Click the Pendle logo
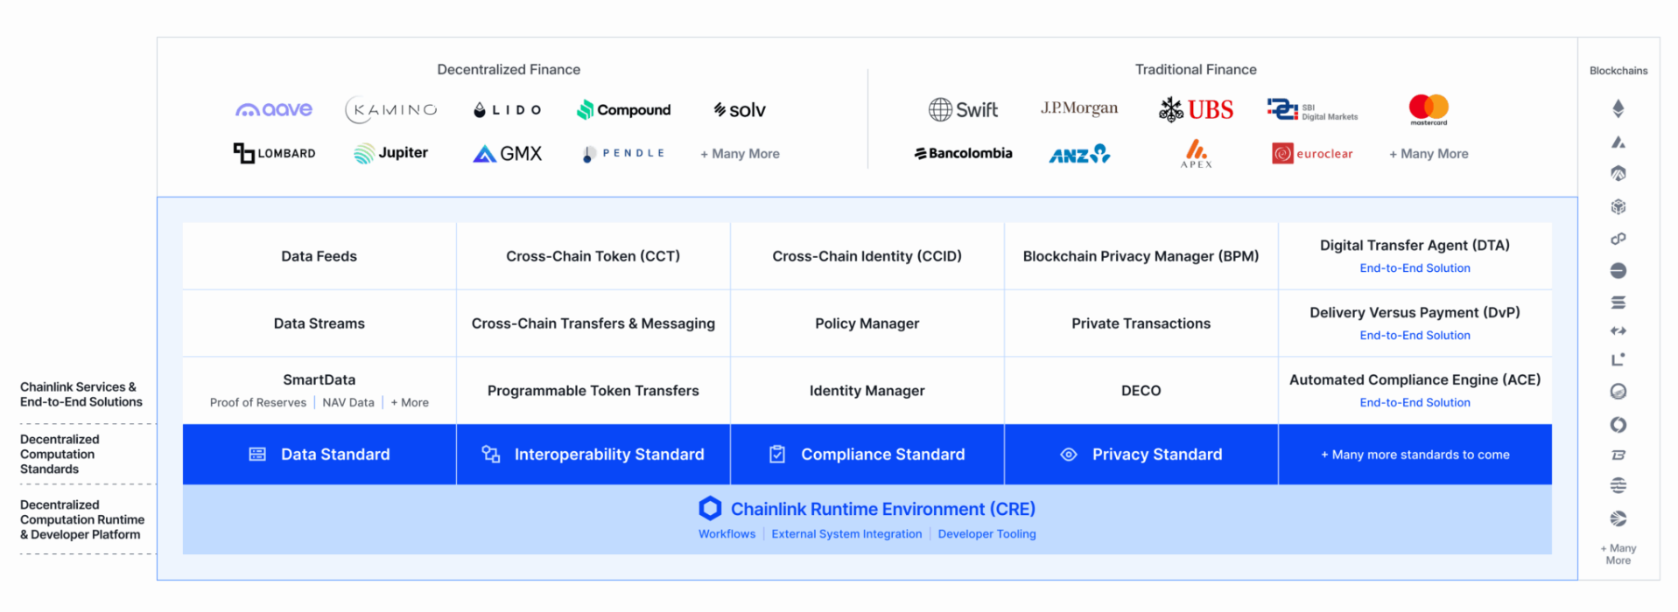This screenshot has width=1678, height=612. tap(624, 154)
